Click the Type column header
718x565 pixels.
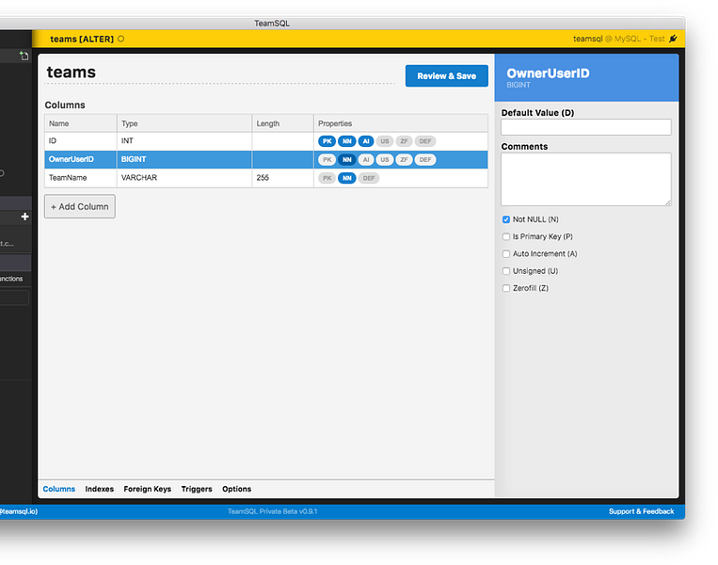(x=184, y=123)
